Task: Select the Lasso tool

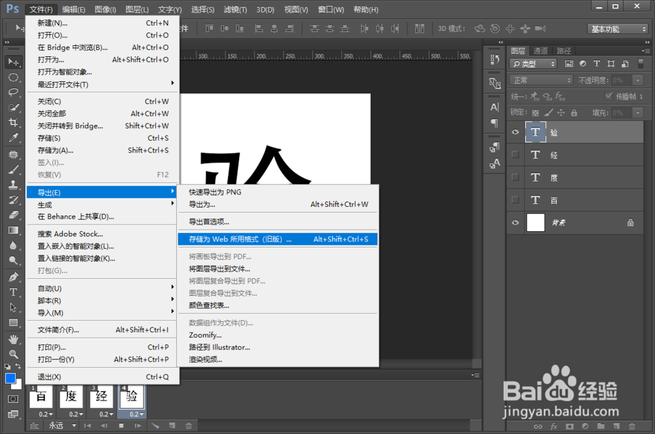Action: point(13,93)
